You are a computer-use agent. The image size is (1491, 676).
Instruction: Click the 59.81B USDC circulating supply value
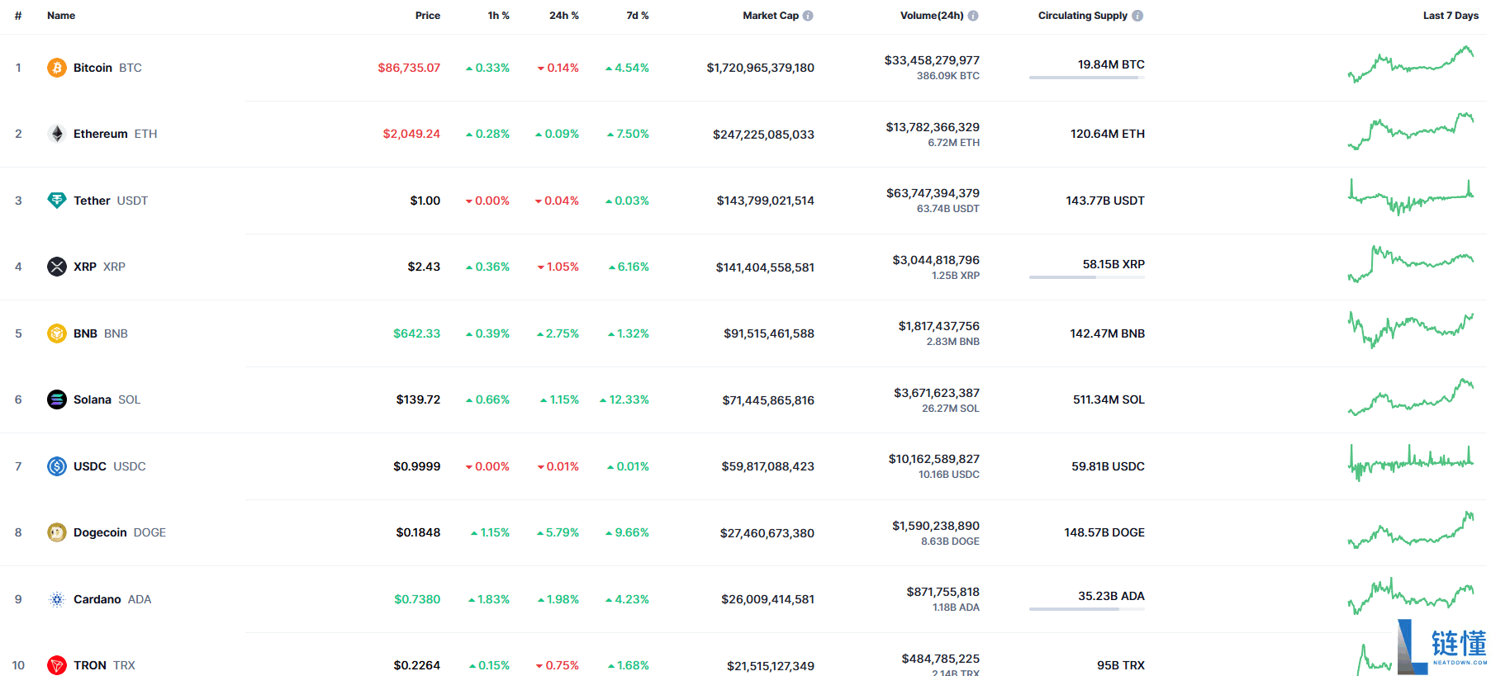[1108, 466]
